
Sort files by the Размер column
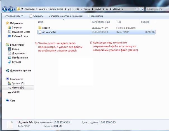tap(145, 21)
